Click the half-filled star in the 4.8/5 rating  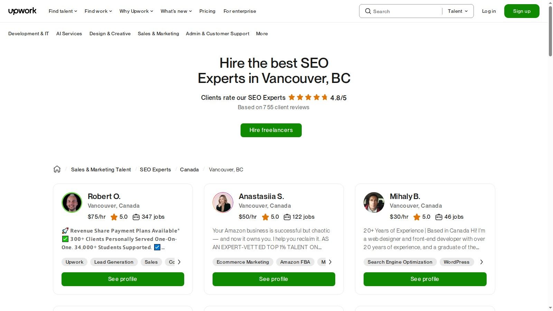click(325, 97)
